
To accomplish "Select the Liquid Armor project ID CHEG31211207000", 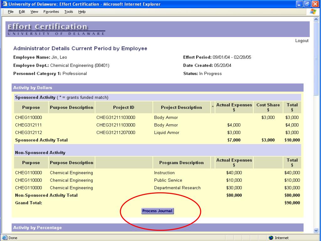I will point(116,132).
